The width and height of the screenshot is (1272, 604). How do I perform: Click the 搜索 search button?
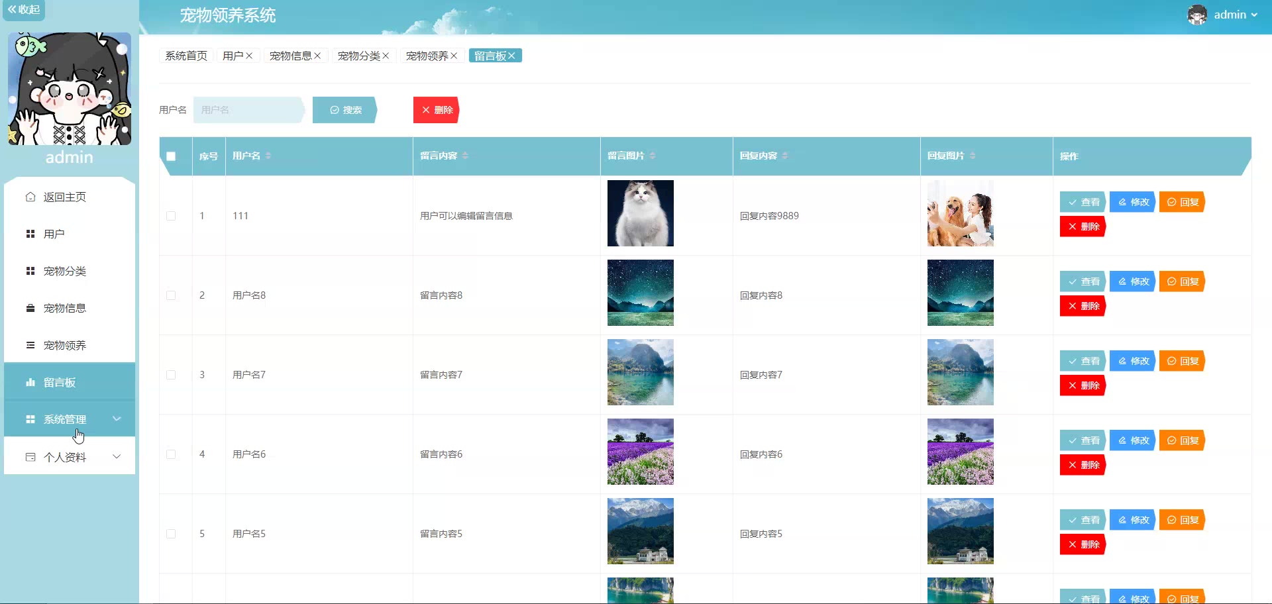pos(345,110)
